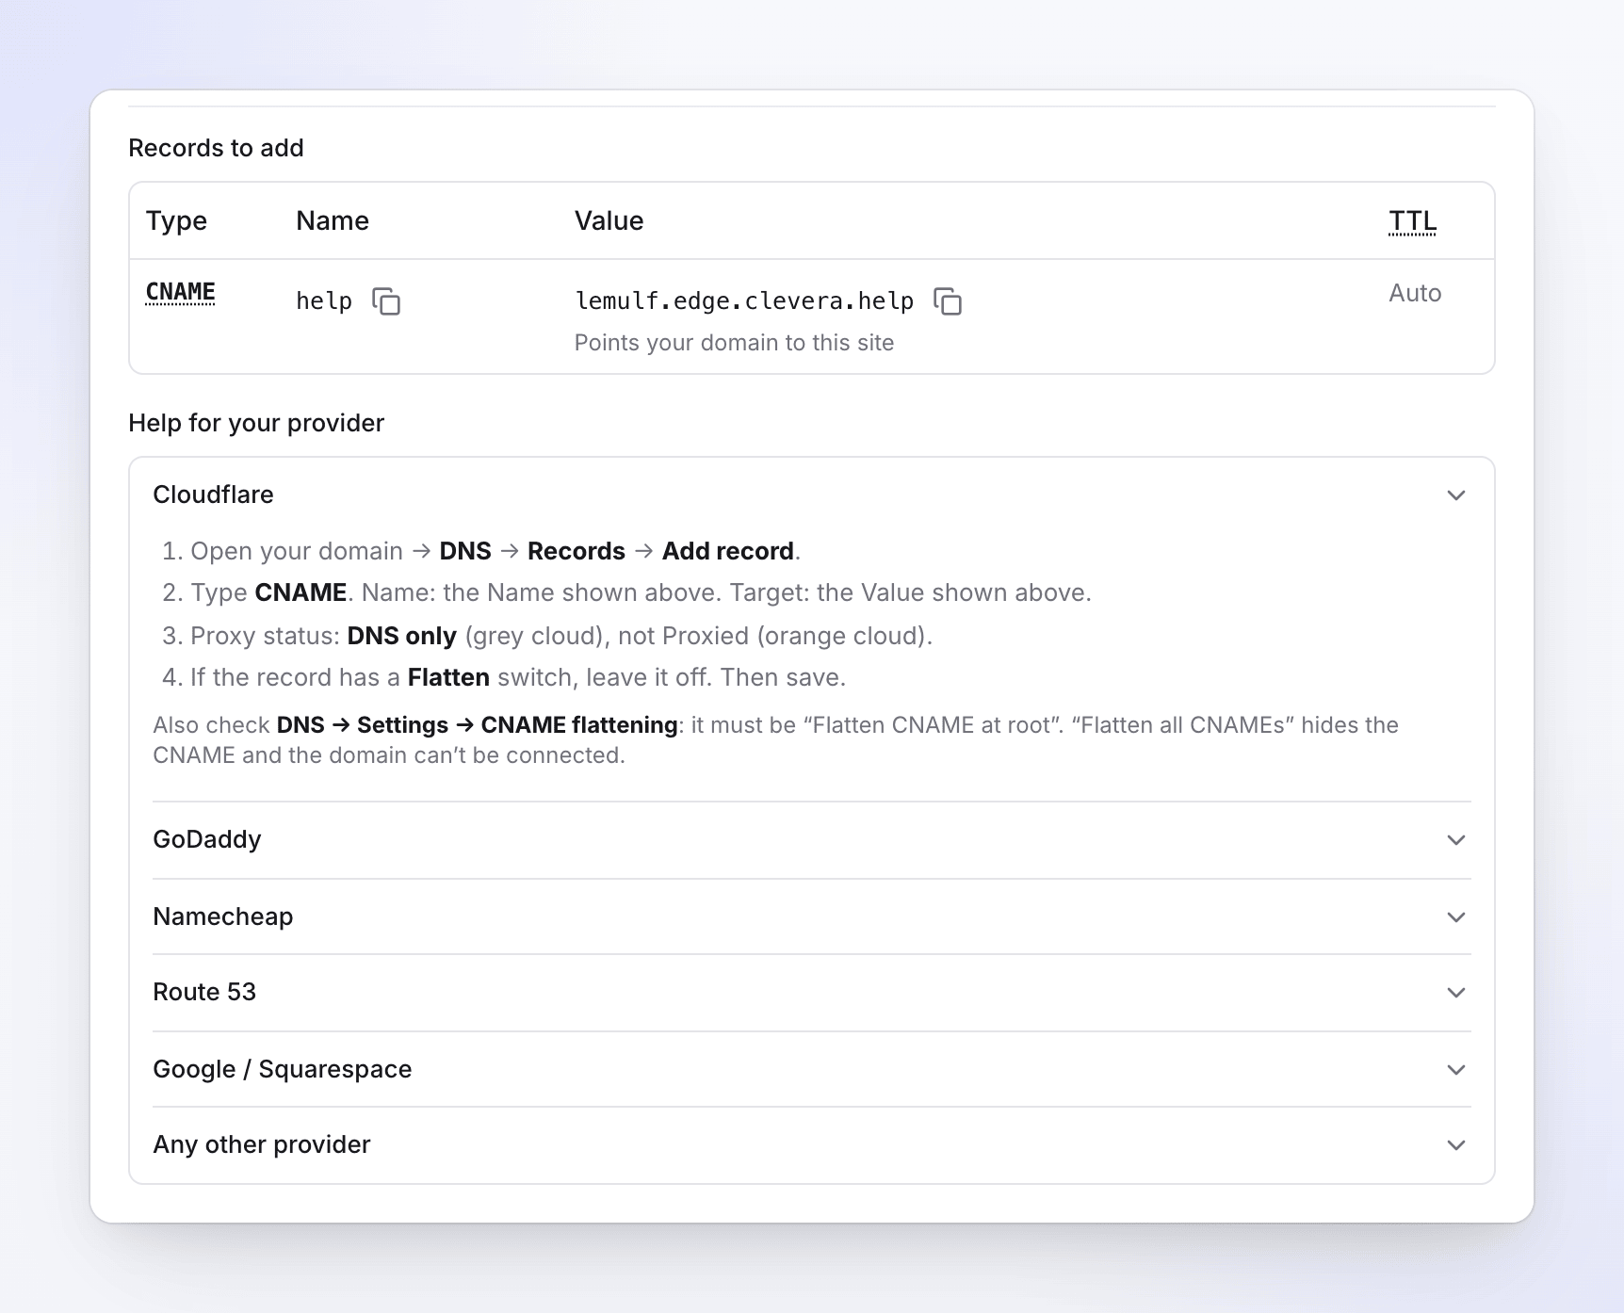1624x1313 pixels.
Task: Click the "Records to add" heading
Action: pos(216,148)
